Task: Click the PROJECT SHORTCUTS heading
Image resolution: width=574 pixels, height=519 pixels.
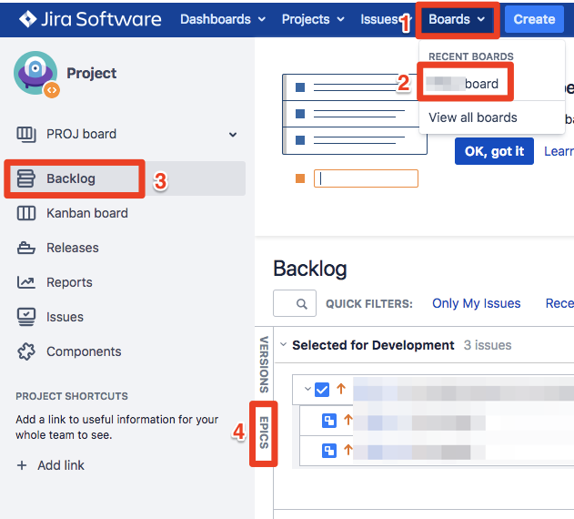Action: click(x=72, y=396)
